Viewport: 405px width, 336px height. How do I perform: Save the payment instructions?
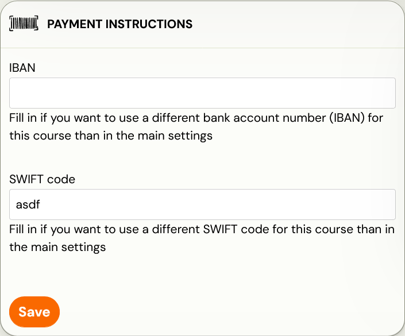click(x=34, y=312)
